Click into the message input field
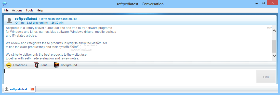The width and height of the screenshot is (280, 95). [130, 76]
